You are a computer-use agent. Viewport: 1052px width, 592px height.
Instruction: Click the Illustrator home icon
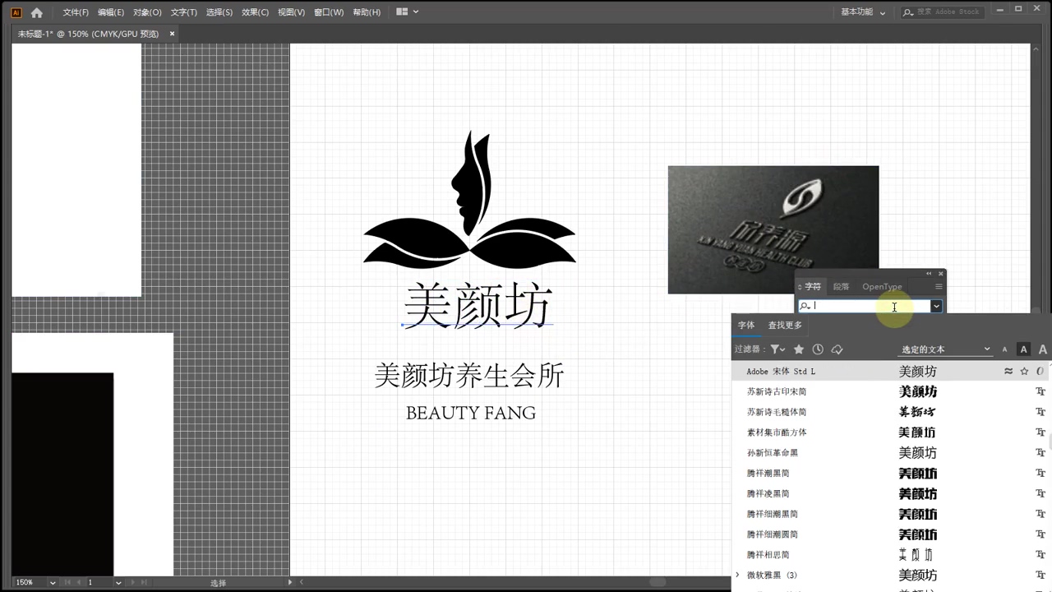(36, 12)
